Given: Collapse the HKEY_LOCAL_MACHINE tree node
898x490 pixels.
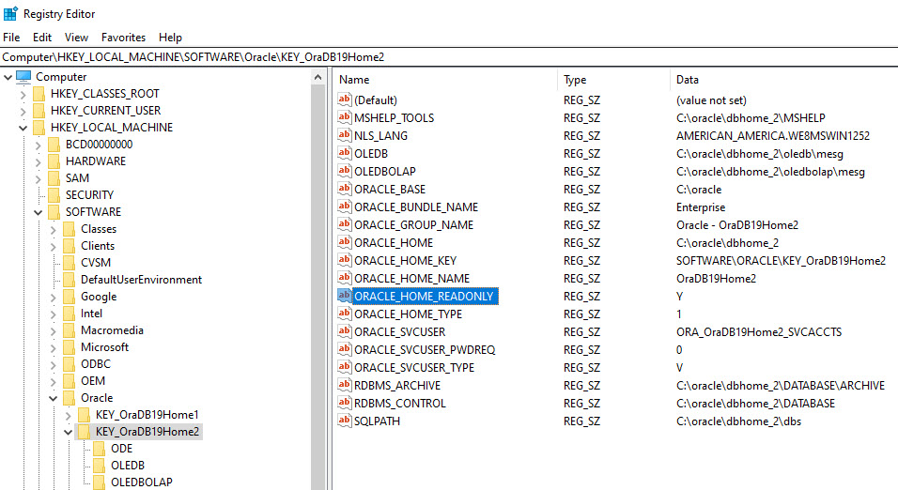Looking at the screenshot, I should (x=23, y=128).
